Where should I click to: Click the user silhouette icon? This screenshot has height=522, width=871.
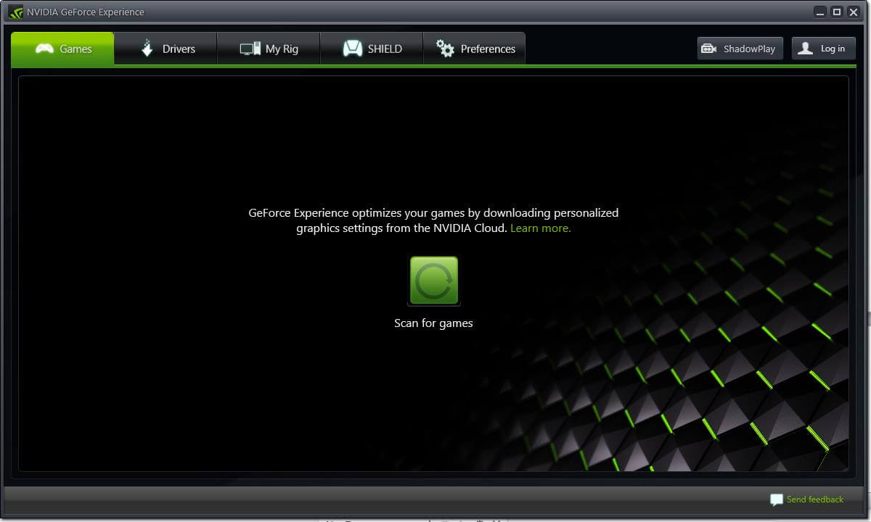[x=805, y=49]
